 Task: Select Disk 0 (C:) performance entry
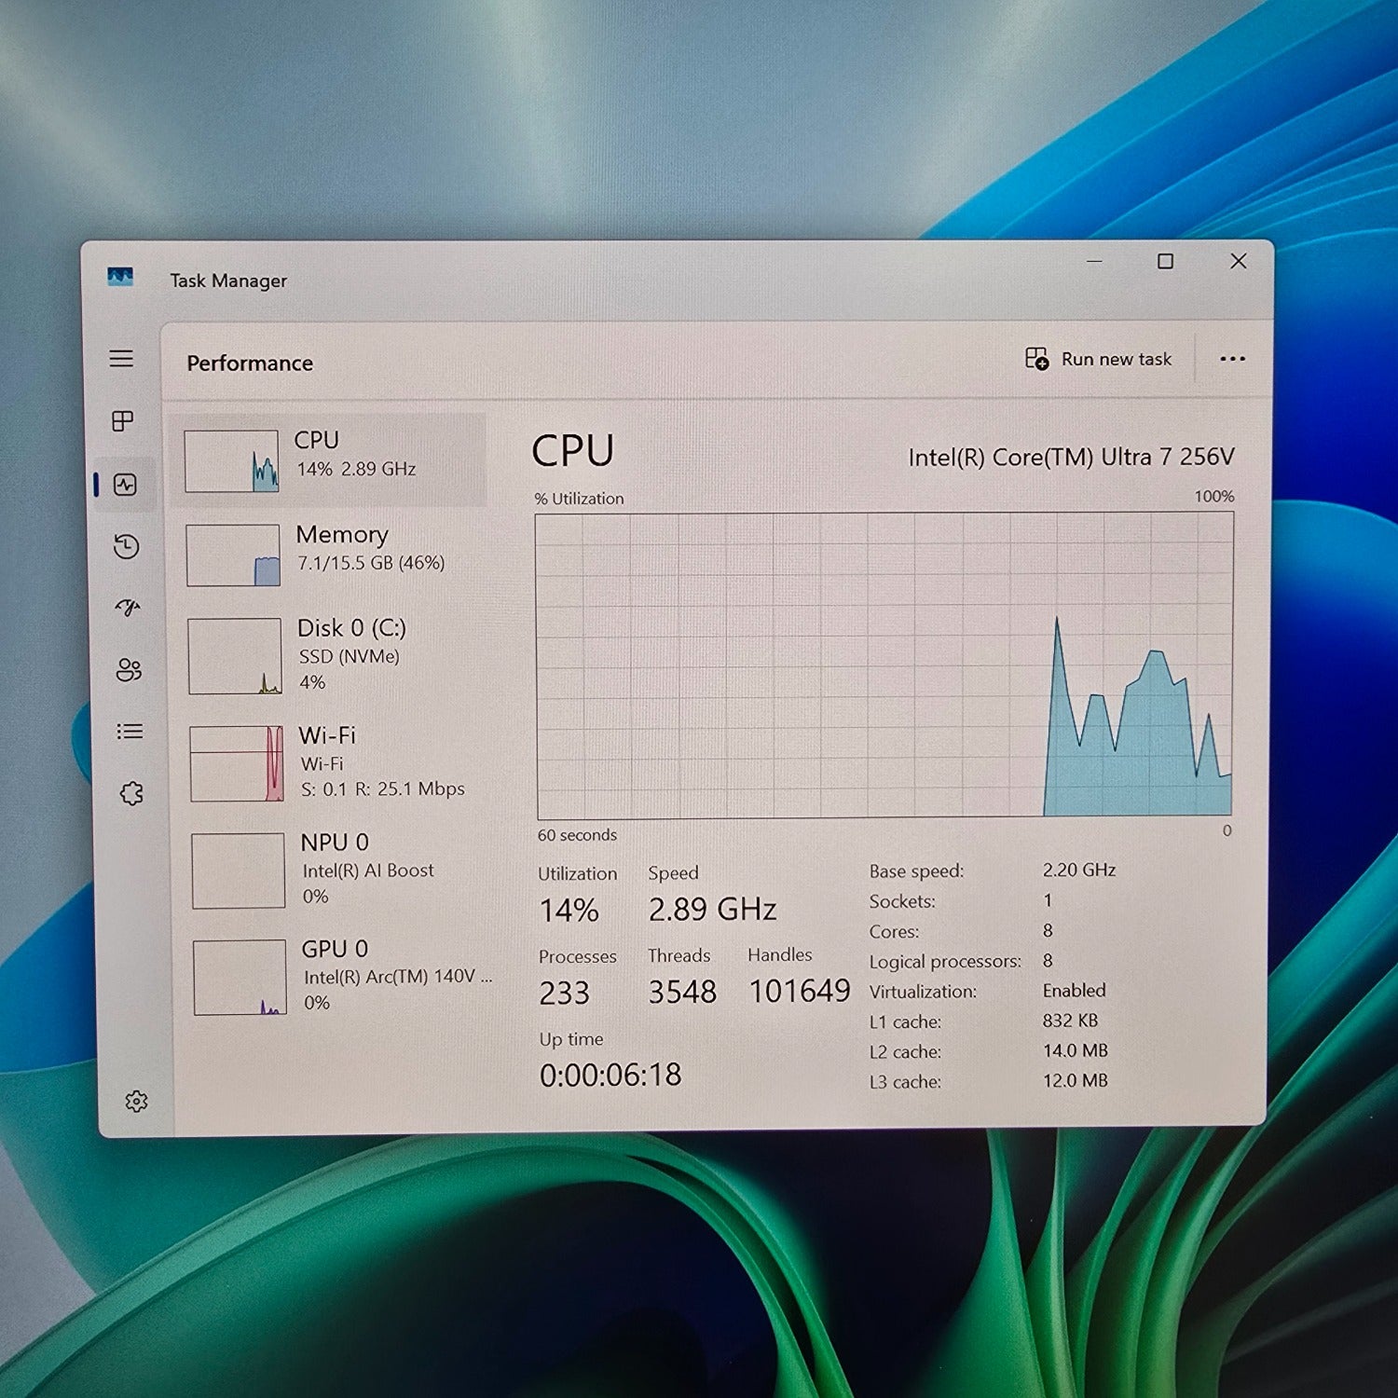(x=336, y=655)
